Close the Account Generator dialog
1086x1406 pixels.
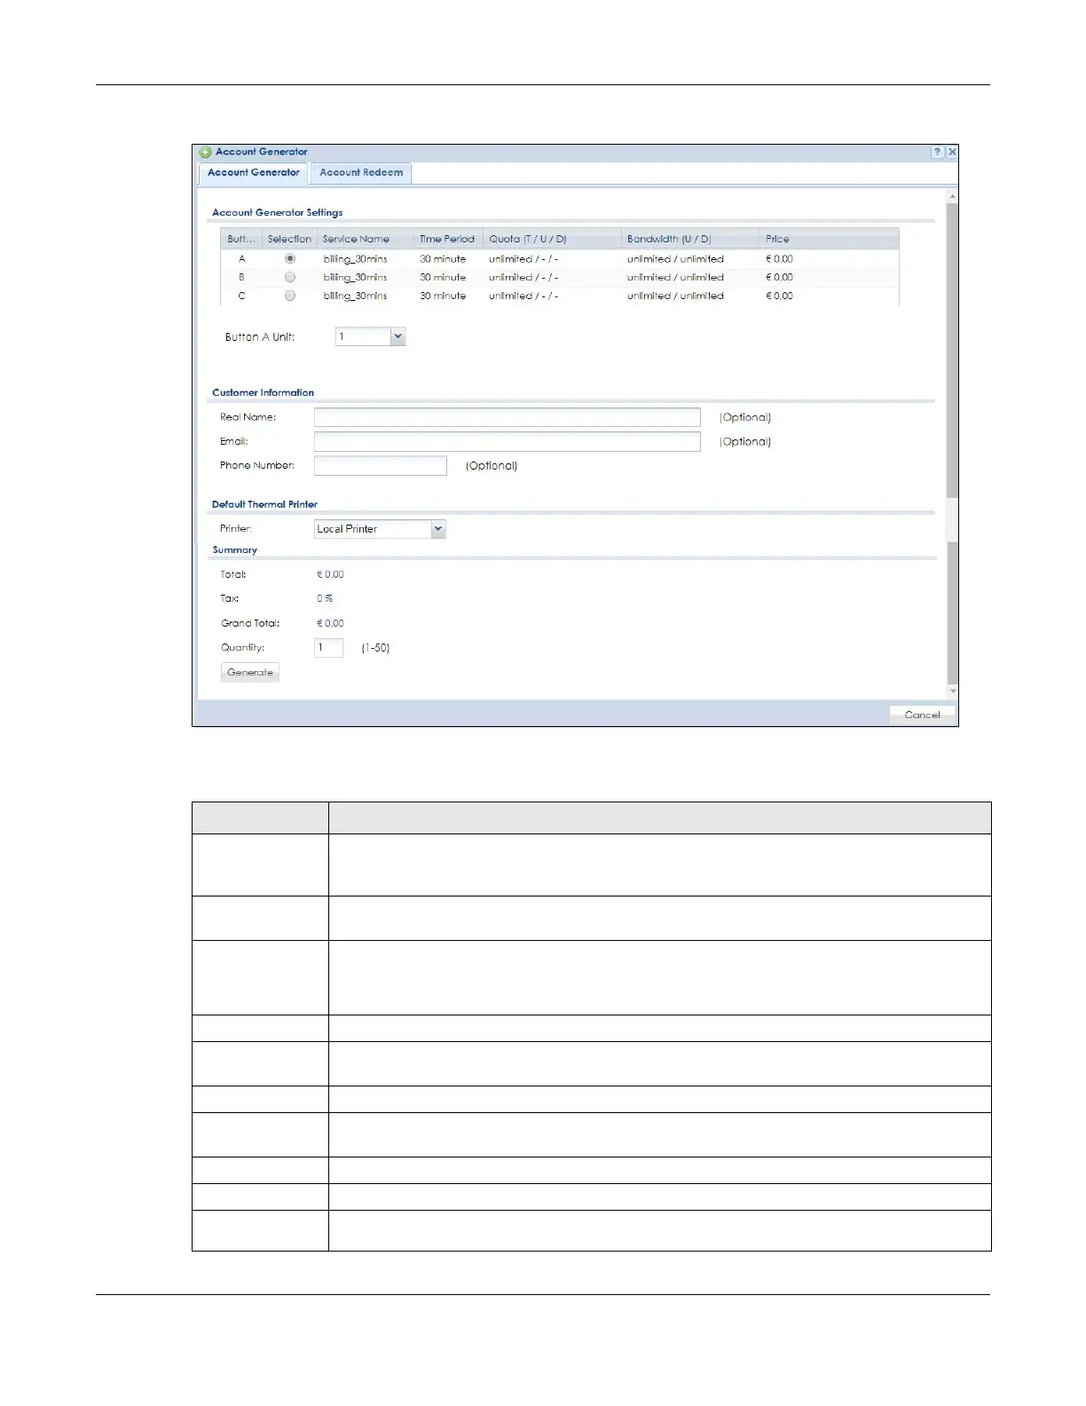952,153
